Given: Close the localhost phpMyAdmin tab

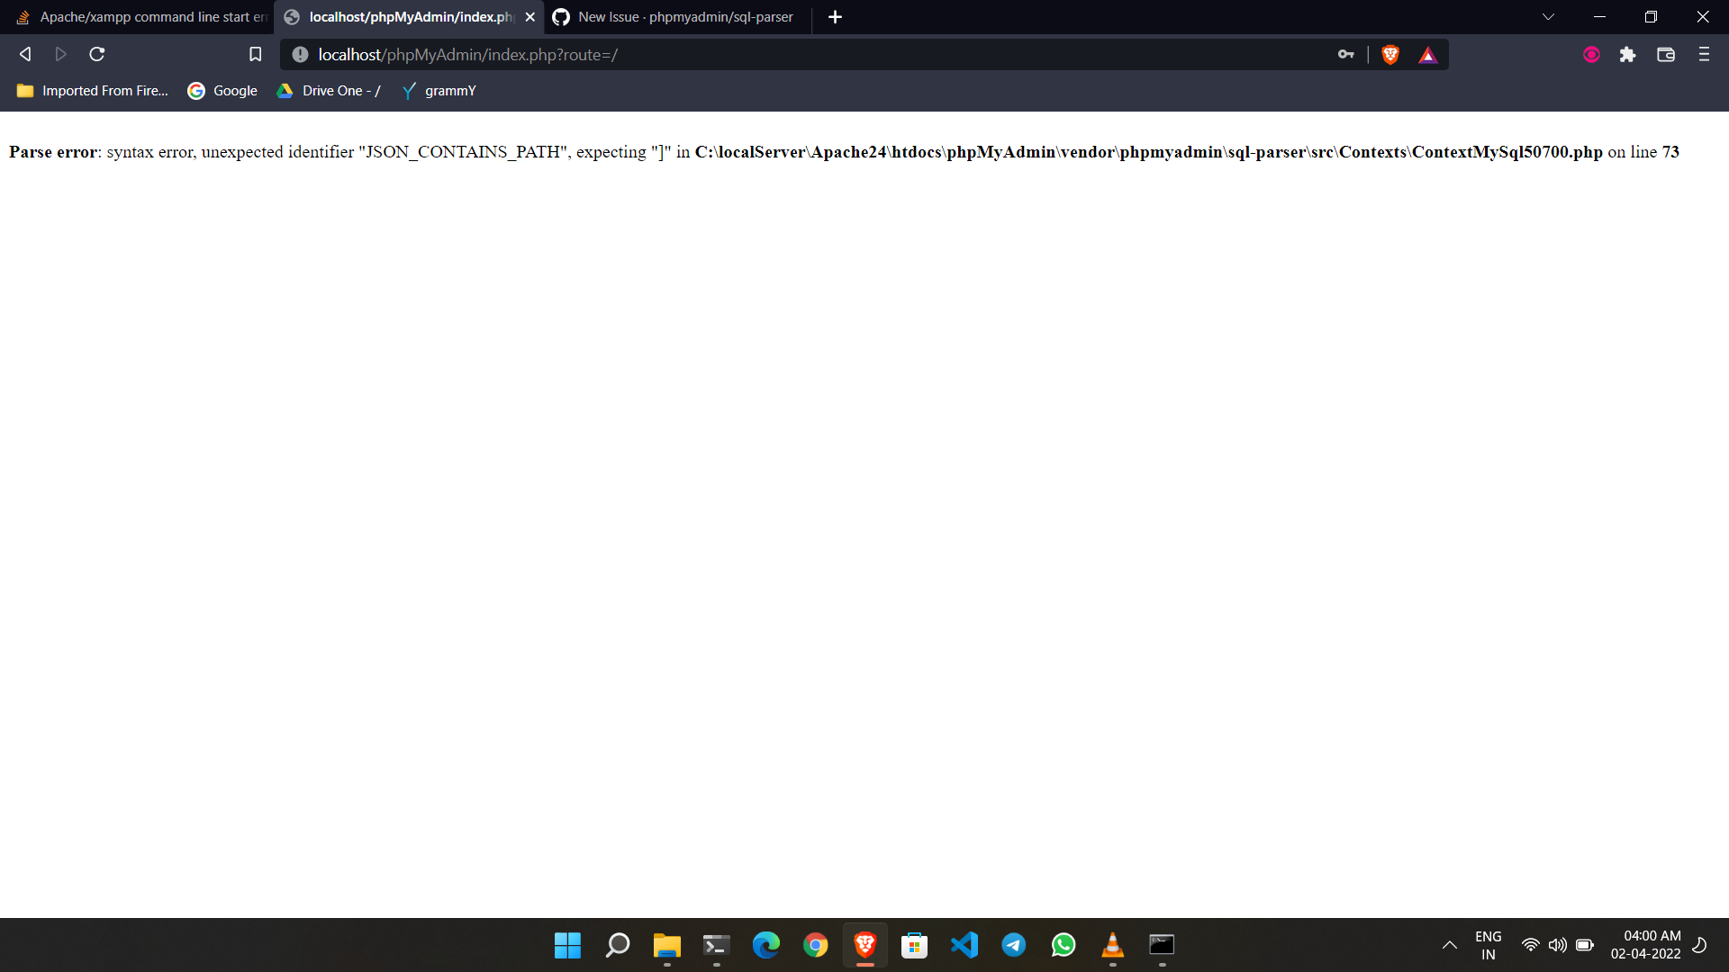Looking at the screenshot, I should coord(530,17).
